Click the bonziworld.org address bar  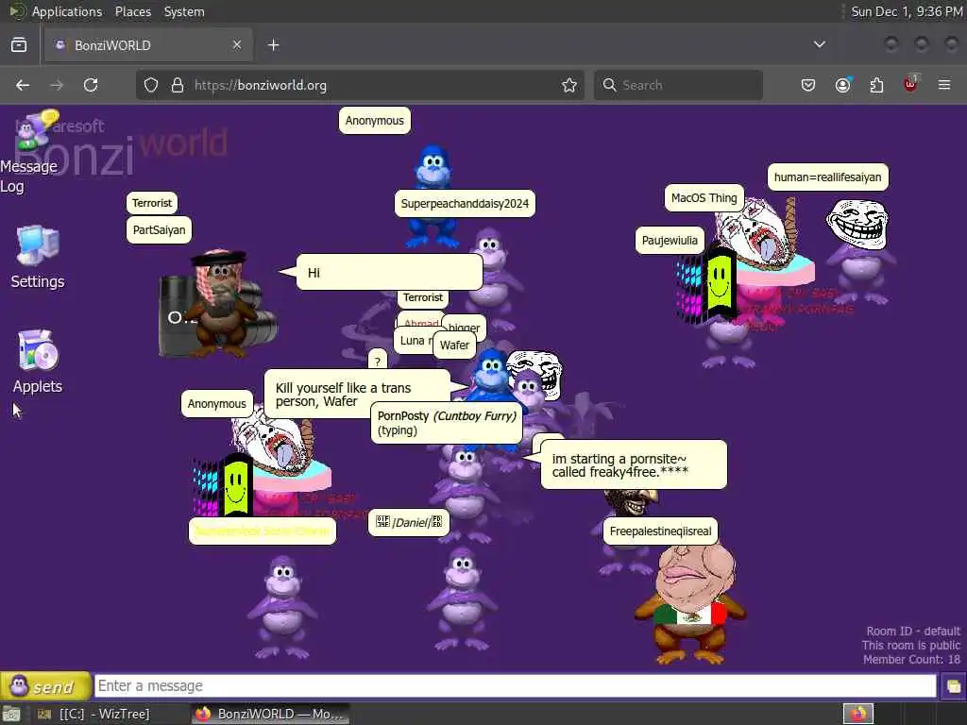click(x=358, y=85)
